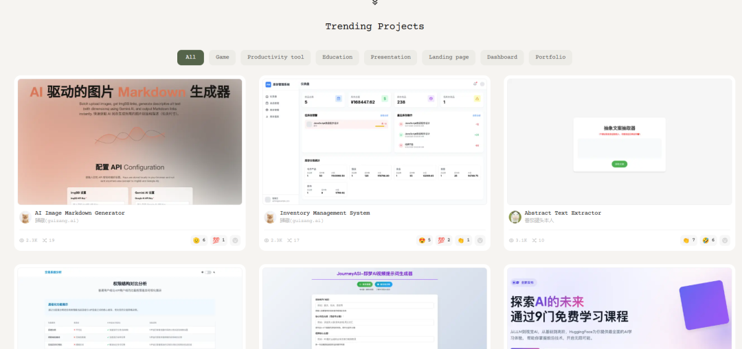Toggle heart-eyes reaction on Inventory Management System

pyautogui.click(x=425, y=241)
